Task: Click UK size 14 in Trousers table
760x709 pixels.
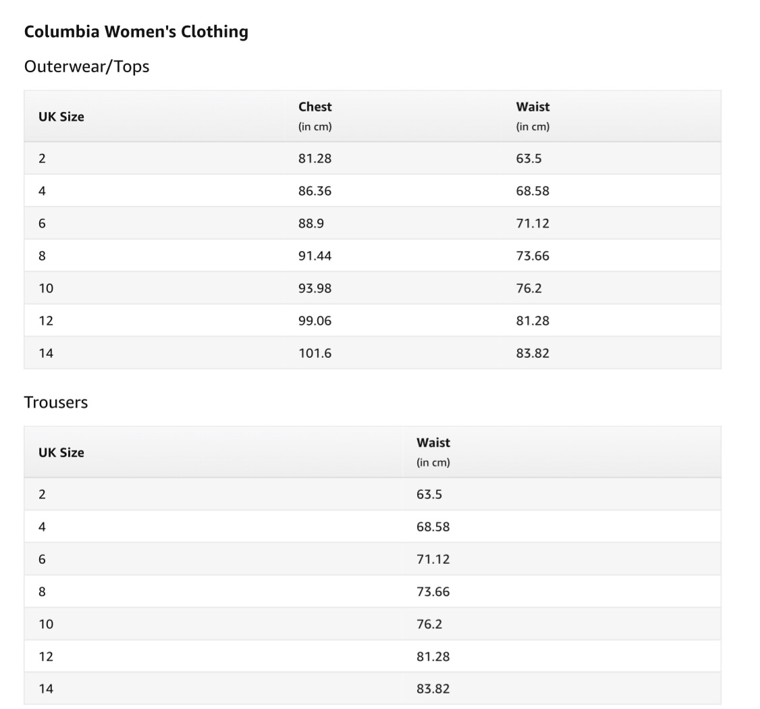Action: click(46, 689)
